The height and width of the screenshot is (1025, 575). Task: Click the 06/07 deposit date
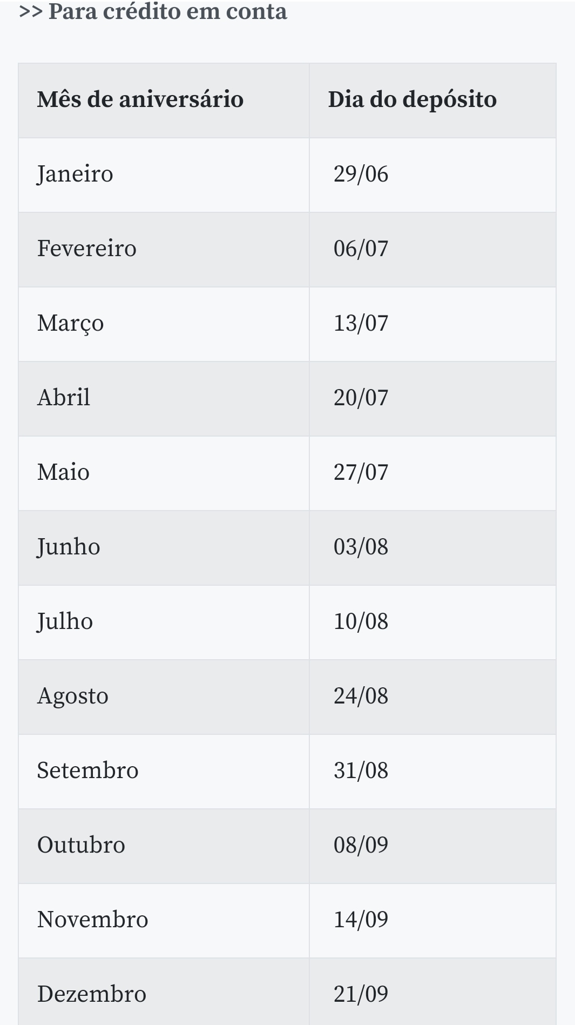[x=361, y=249]
